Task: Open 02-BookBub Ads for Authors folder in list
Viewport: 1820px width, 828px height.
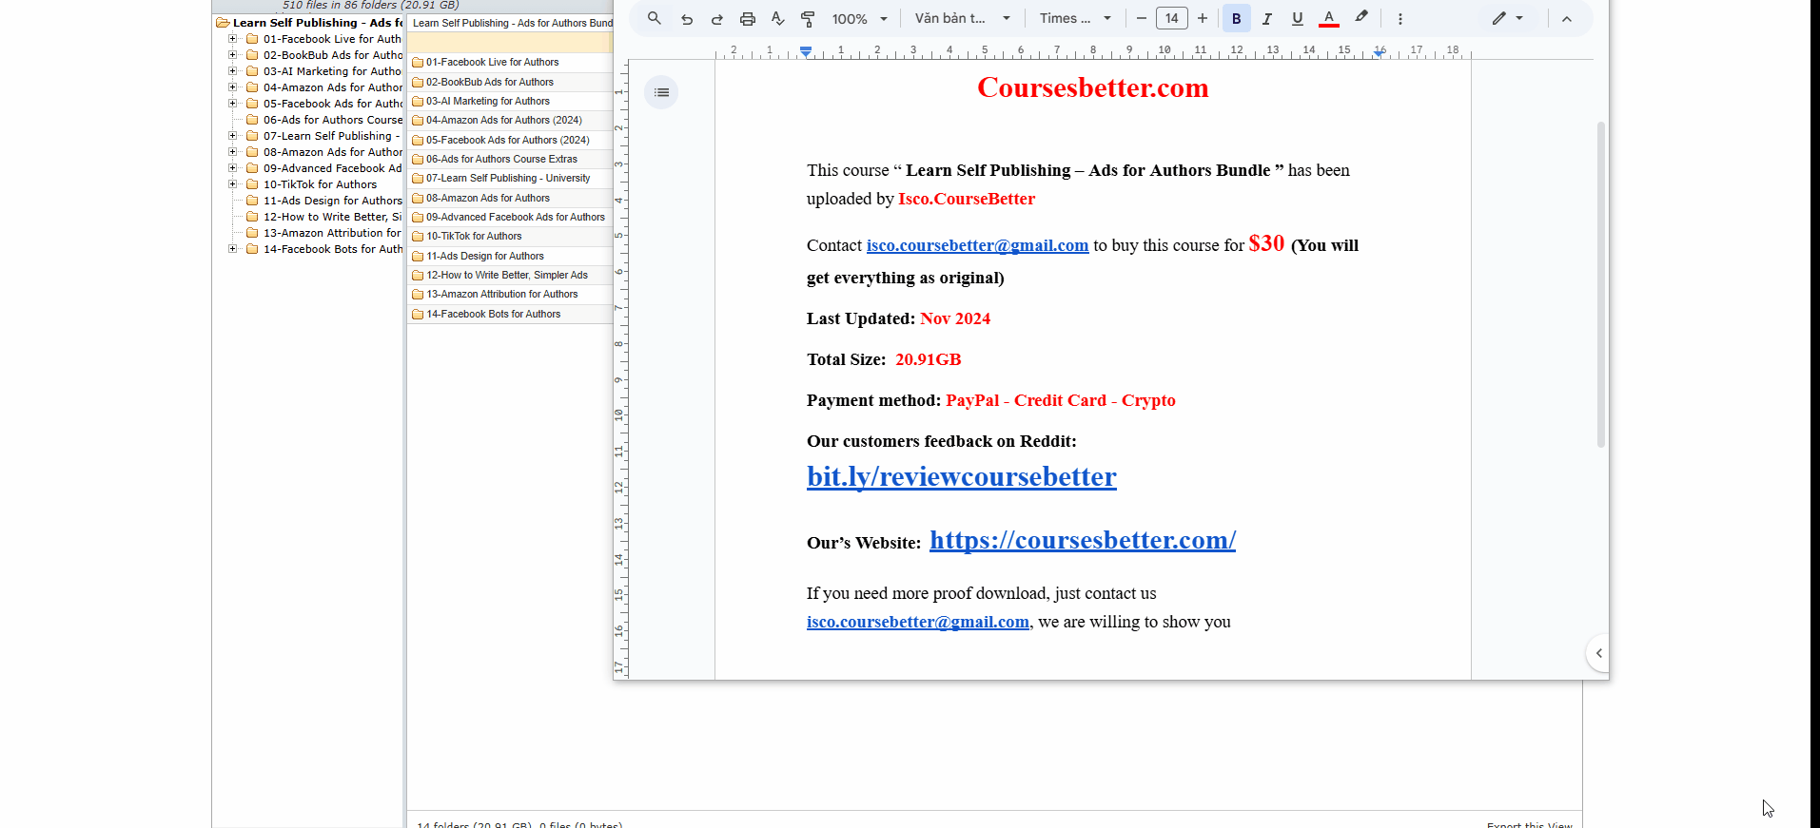Action: pos(489,82)
